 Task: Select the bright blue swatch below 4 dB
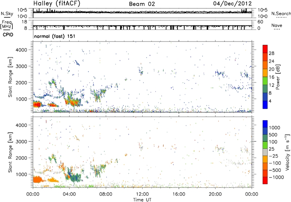(265, 105)
